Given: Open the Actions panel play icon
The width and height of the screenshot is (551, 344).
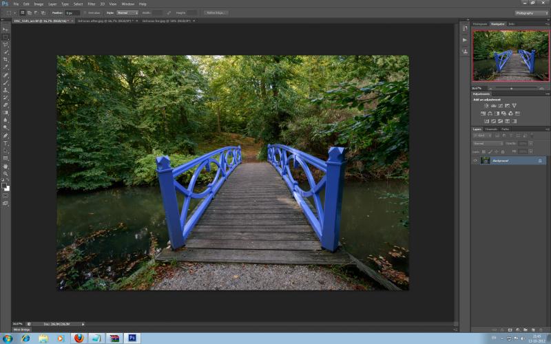Looking at the screenshot, I should 465,40.
